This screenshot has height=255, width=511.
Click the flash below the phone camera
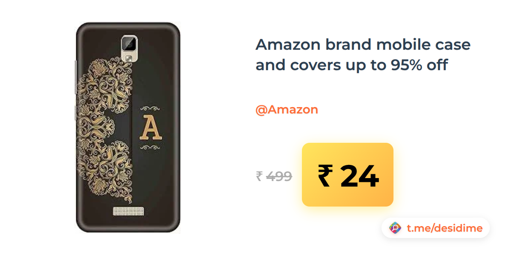(128, 57)
